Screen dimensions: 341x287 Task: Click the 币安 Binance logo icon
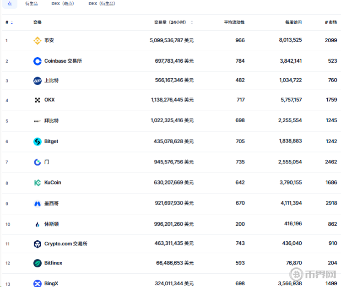[38, 40]
